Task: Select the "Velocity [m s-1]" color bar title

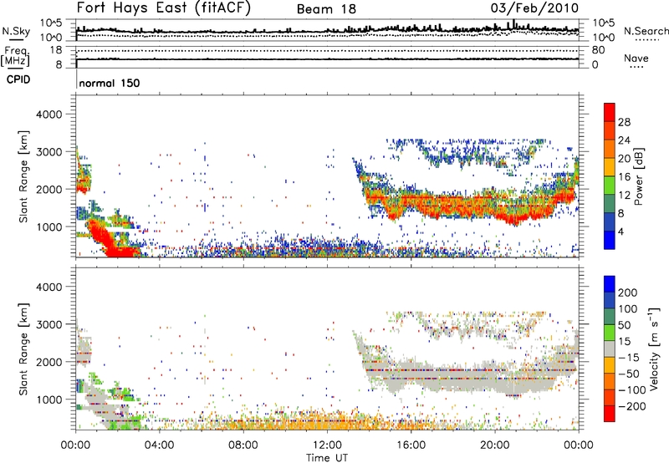Action: pos(654,349)
